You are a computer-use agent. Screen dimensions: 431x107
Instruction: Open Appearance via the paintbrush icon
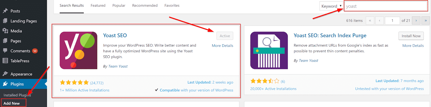pyautogui.click(x=5, y=74)
